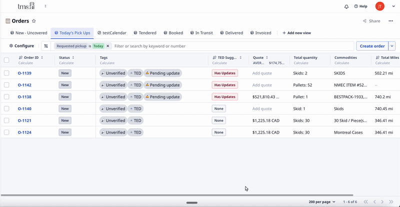Go to the first page arrows
This screenshot has width=400, height=207.
[366, 202]
